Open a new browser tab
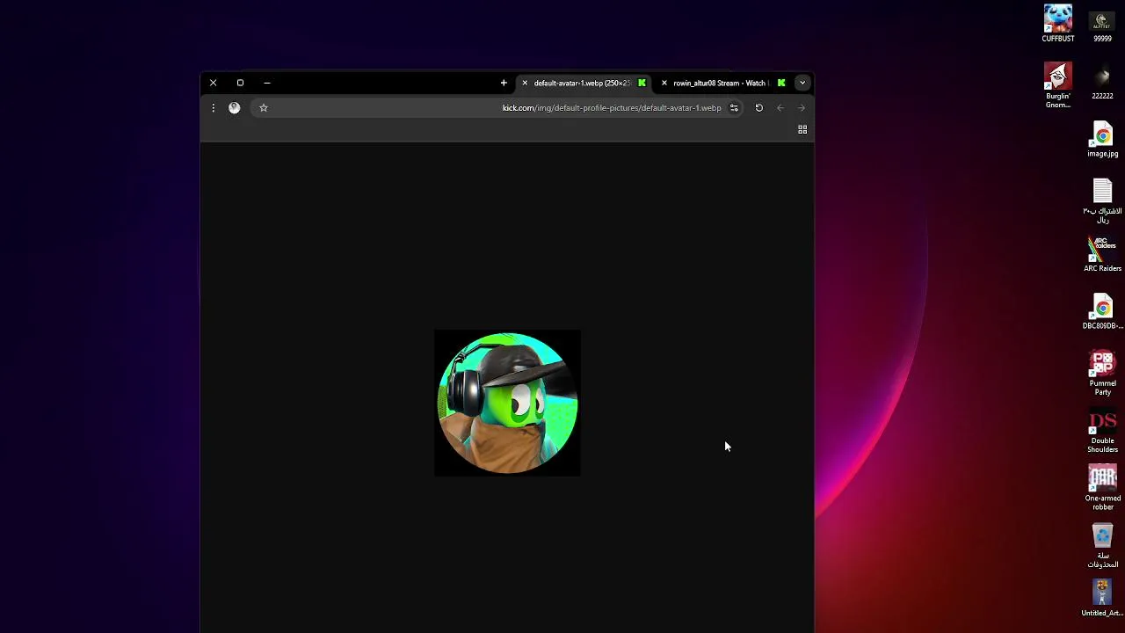 pos(504,83)
